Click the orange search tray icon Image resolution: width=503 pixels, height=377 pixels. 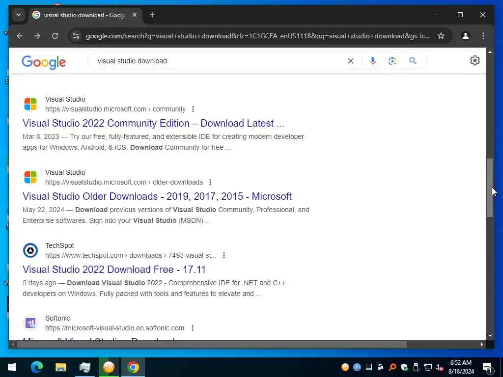(392, 367)
